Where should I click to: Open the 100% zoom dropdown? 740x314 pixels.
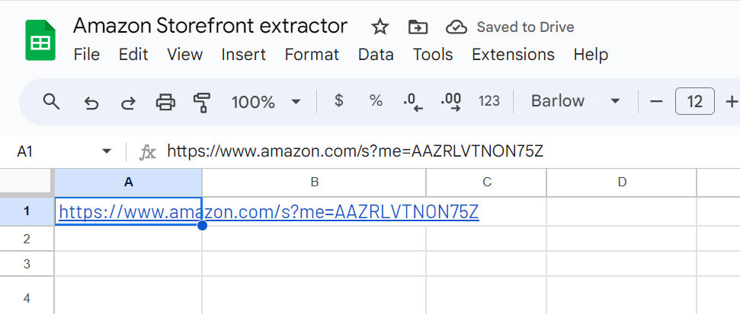[x=266, y=101]
